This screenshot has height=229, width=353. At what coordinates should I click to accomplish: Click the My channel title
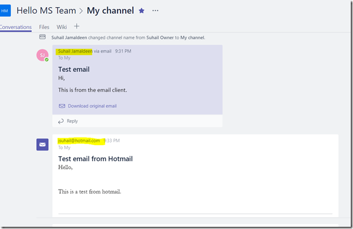110,10
